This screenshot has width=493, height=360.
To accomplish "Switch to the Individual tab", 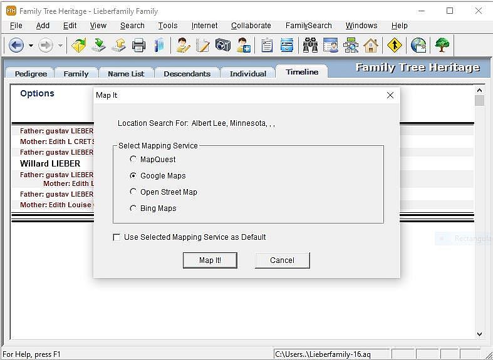I will (x=248, y=73).
